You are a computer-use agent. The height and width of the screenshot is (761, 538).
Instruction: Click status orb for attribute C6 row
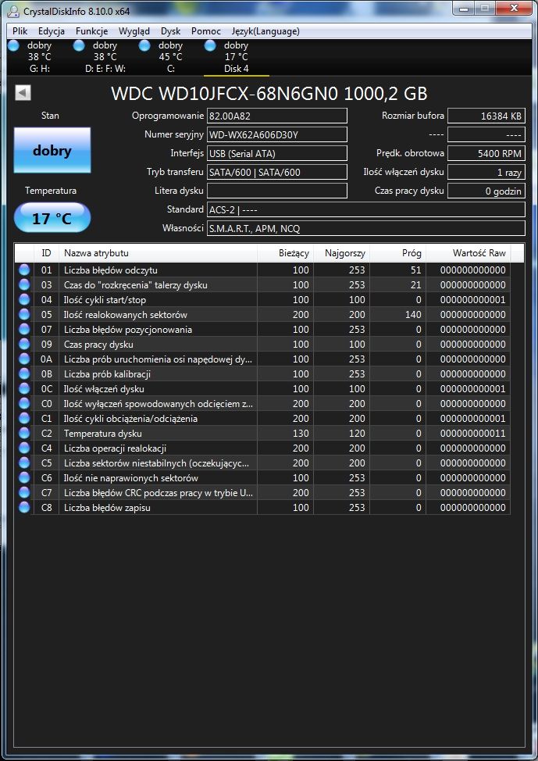click(23, 478)
